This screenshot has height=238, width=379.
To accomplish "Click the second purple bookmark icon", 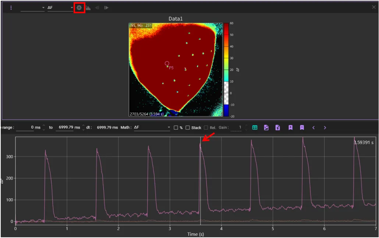I will pyautogui.click(x=302, y=128).
